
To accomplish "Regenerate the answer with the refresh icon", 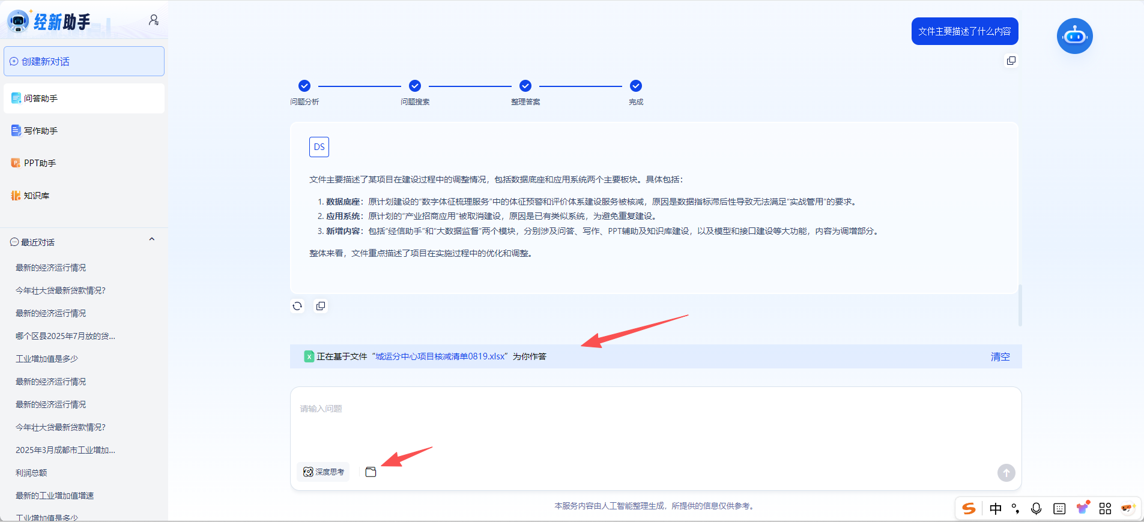I will 297,306.
